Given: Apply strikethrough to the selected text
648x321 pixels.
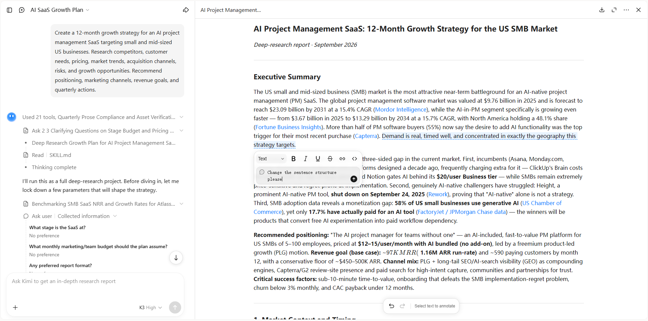Looking at the screenshot, I should click(x=330, y=159).
